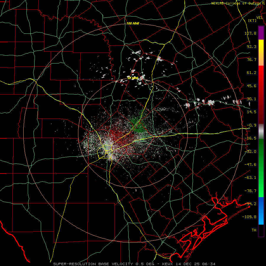Click the -63.1 velocity scale value
The image size is (266, 266).
tap(250, 178)
